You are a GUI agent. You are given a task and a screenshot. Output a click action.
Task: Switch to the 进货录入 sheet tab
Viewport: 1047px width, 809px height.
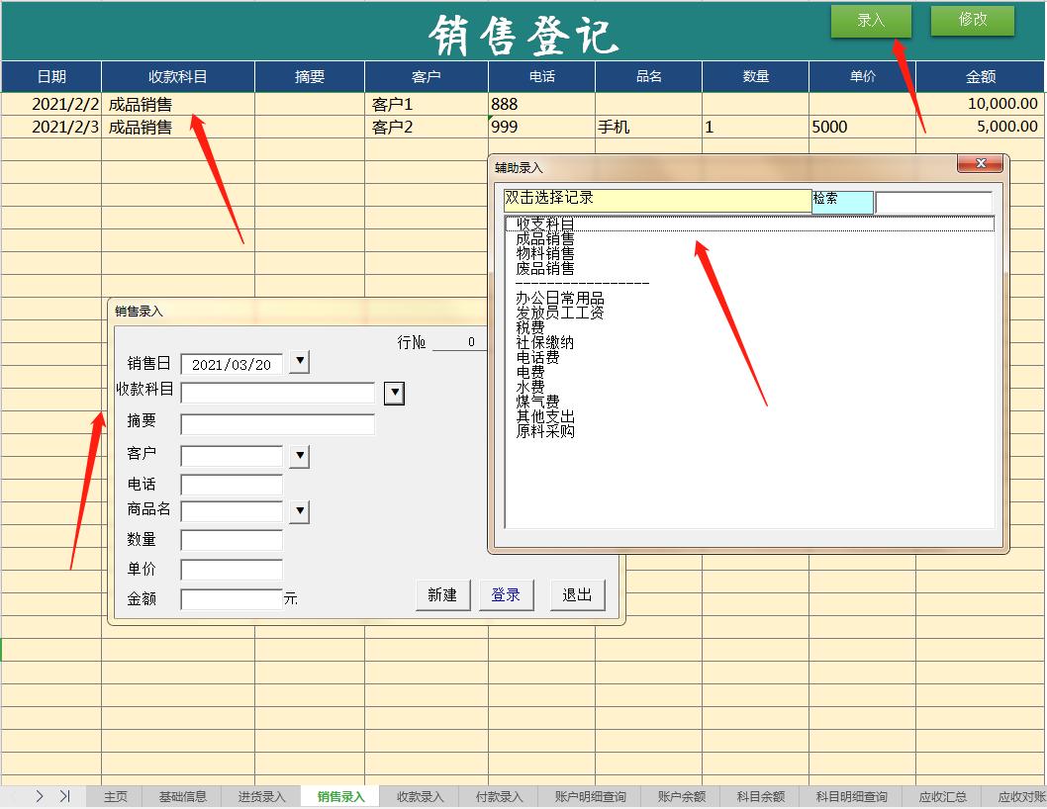[x=261, y=796]
